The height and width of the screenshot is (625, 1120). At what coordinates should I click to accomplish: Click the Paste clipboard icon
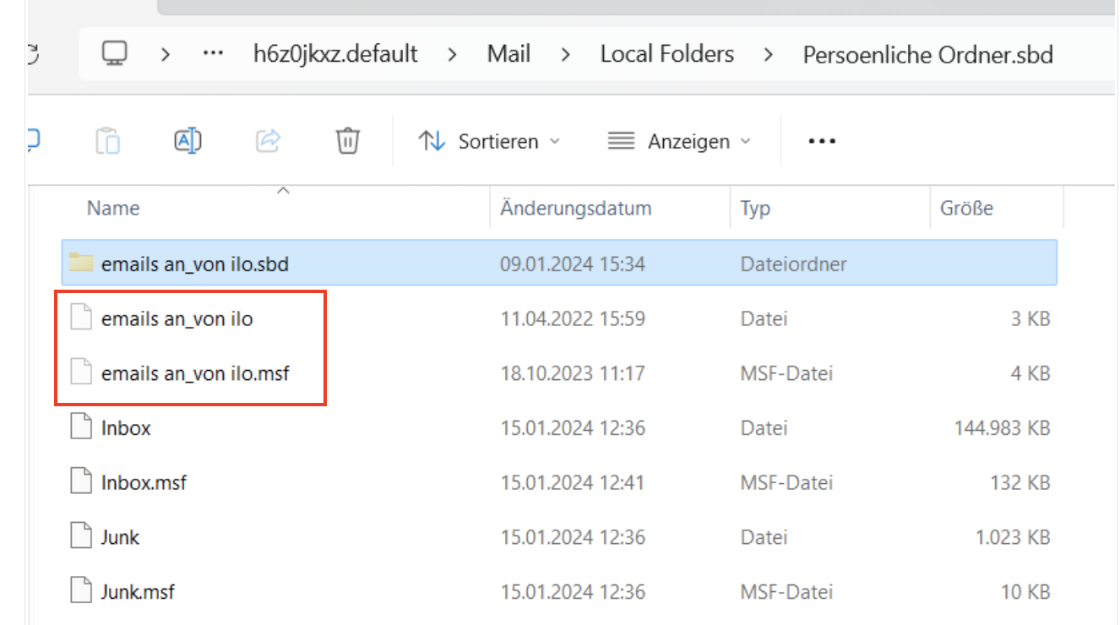pyautogui.click(x=107, y=140)
